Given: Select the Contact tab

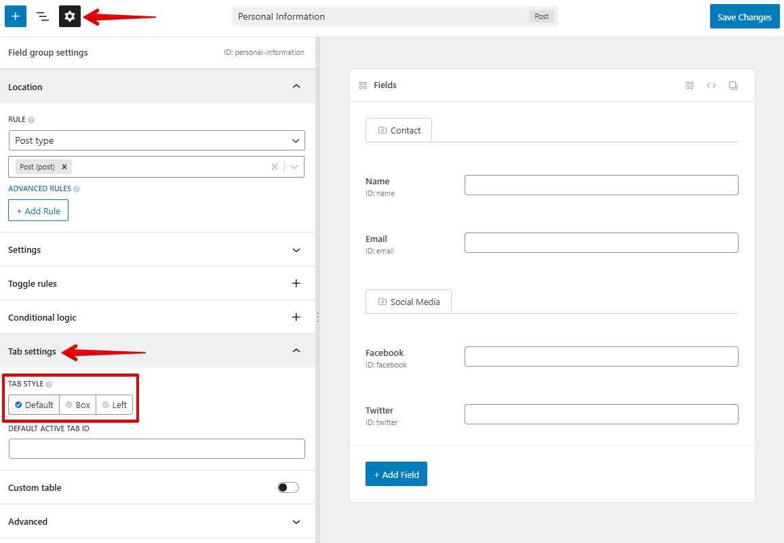Looking at the screenshot, I should point(399,130).
